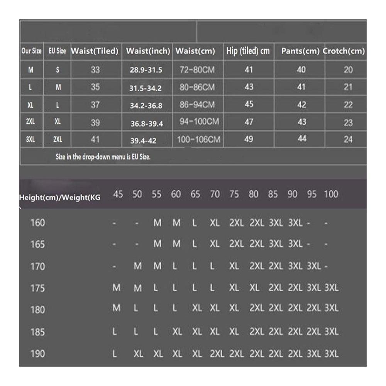Image resolution: width=386 pixels, height=386 pixels.
Task: Click crotch value "21"
Action: (x=348, y=87)
